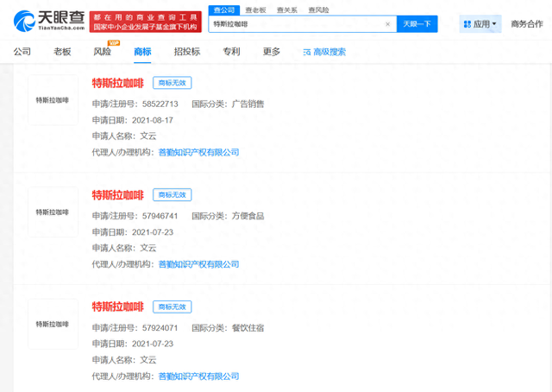Open agent 普勤知识产权有限公司 in 广告销售 entry
Image resolution: width=552 pixels, height=392 pixels.
coord(199,152)
